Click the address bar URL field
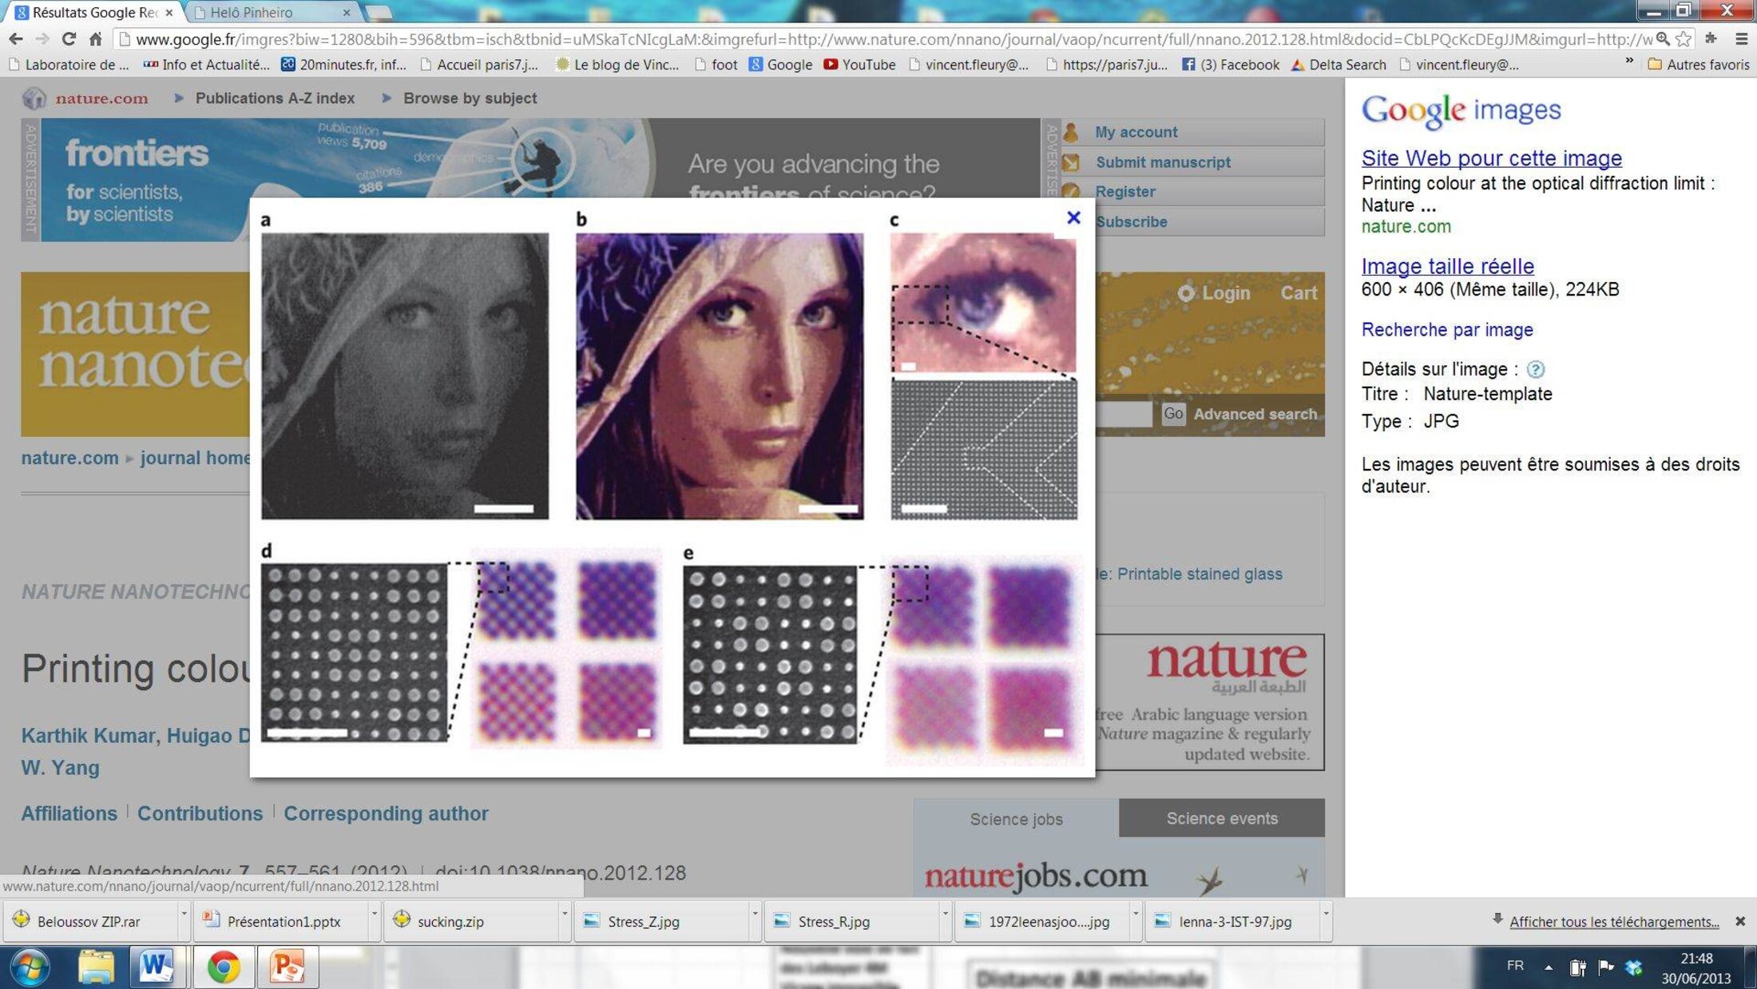Screen dimensions: 1757x989 (x=878, y=39)
